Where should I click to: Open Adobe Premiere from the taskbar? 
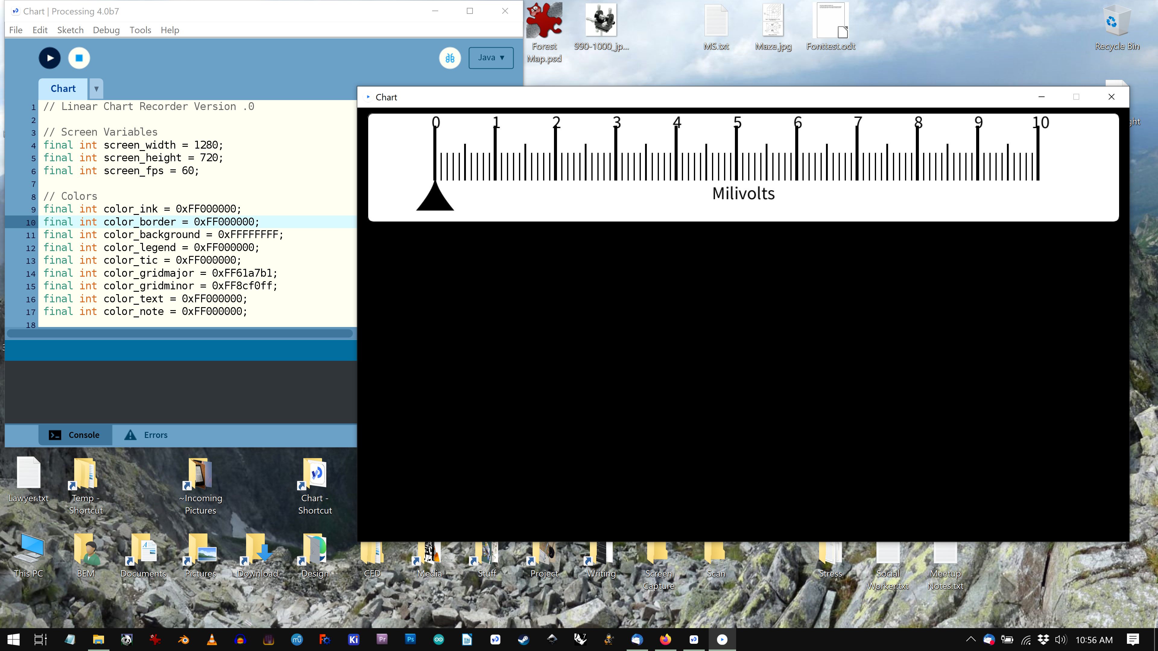pos(382,639)
